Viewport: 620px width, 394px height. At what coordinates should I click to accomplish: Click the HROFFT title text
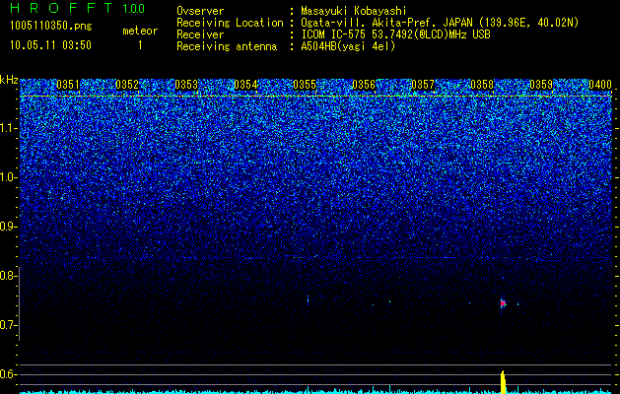pos(62,8)
